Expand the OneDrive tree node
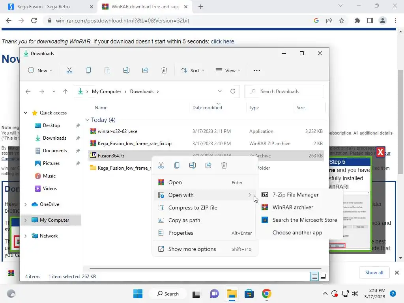 tap(26, 204)
